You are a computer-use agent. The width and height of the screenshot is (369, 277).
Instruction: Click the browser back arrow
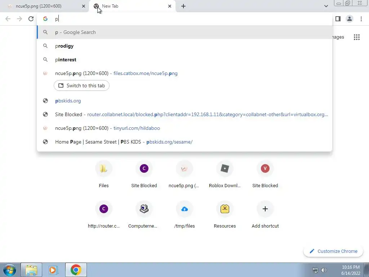(8, 19)
